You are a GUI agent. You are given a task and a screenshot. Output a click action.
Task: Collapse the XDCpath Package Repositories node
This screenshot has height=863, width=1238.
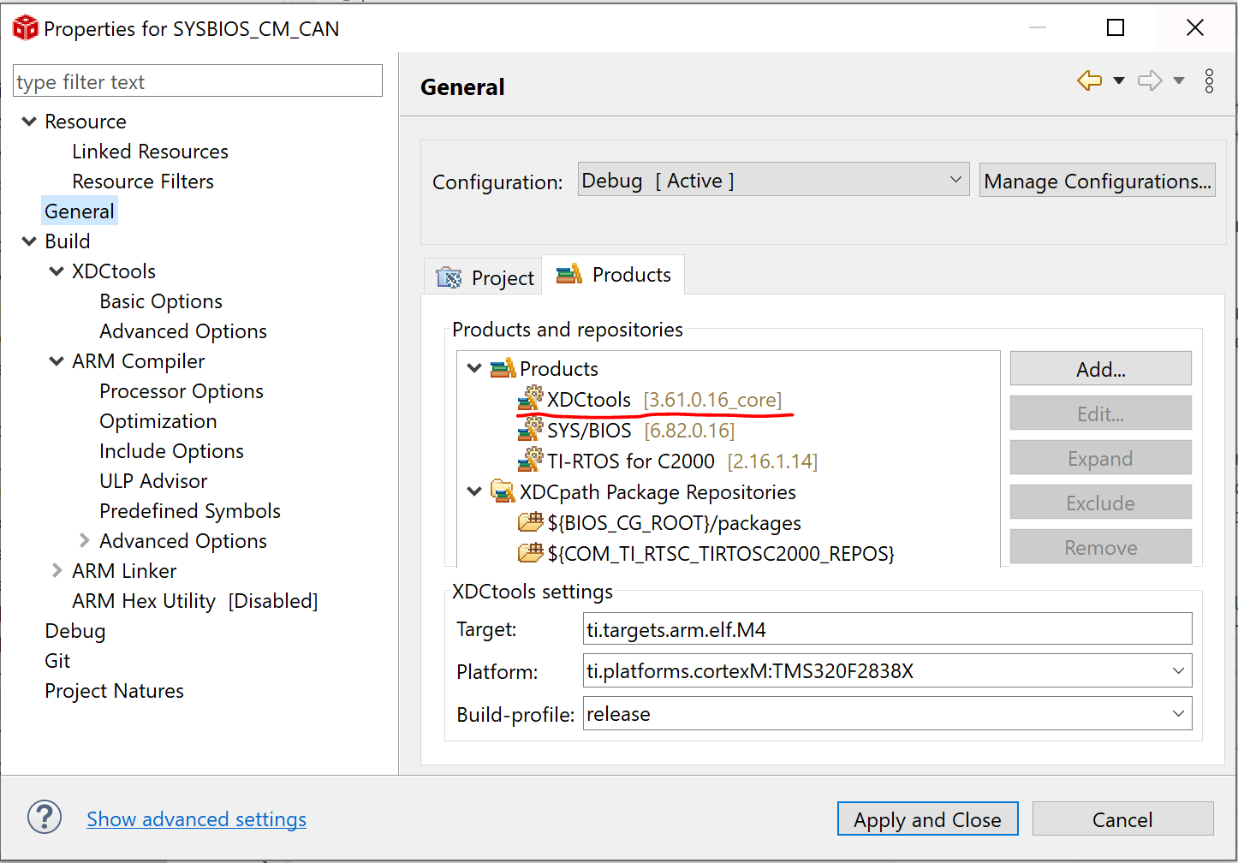(x=474, y=491)
